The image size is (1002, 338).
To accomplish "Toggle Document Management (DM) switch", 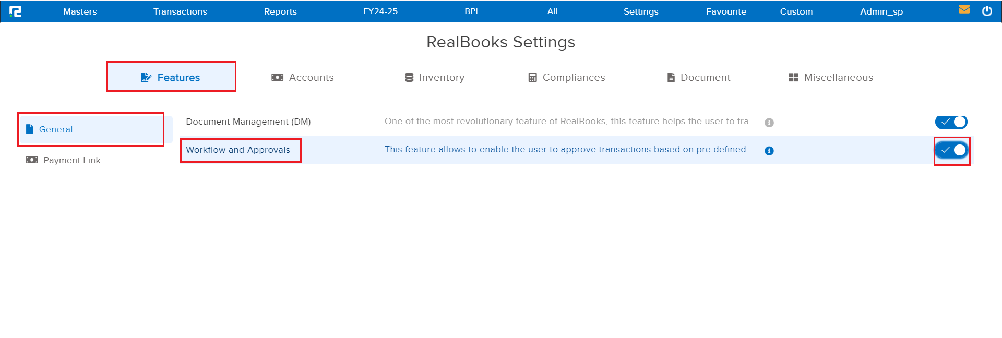I will tap(951, 122).
